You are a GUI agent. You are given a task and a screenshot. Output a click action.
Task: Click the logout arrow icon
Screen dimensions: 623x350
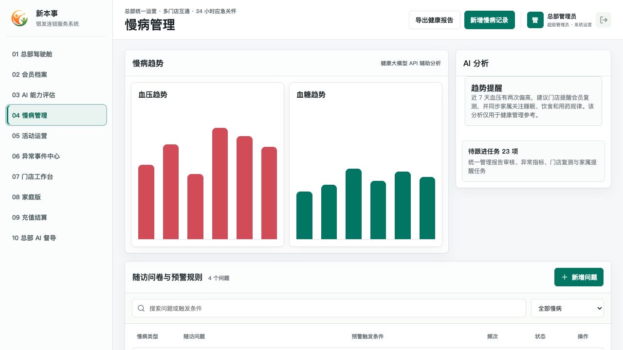pos(604,20)
